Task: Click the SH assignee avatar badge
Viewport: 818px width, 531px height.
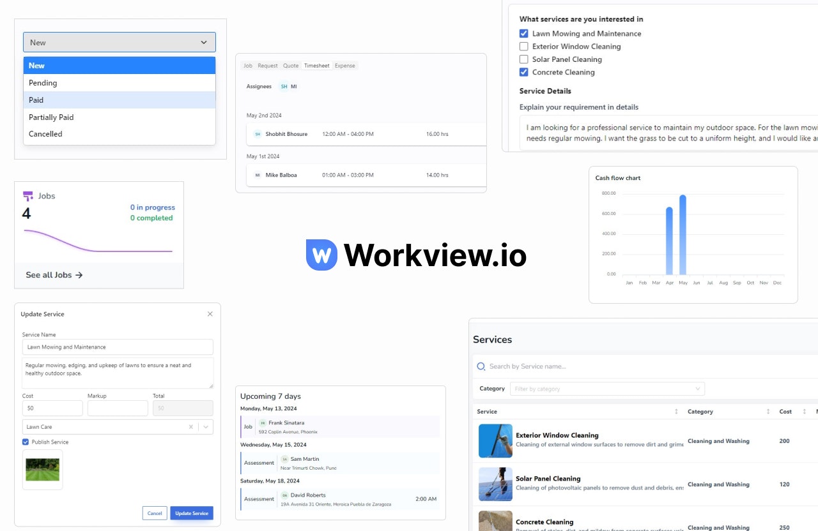Action: [284, 86]
